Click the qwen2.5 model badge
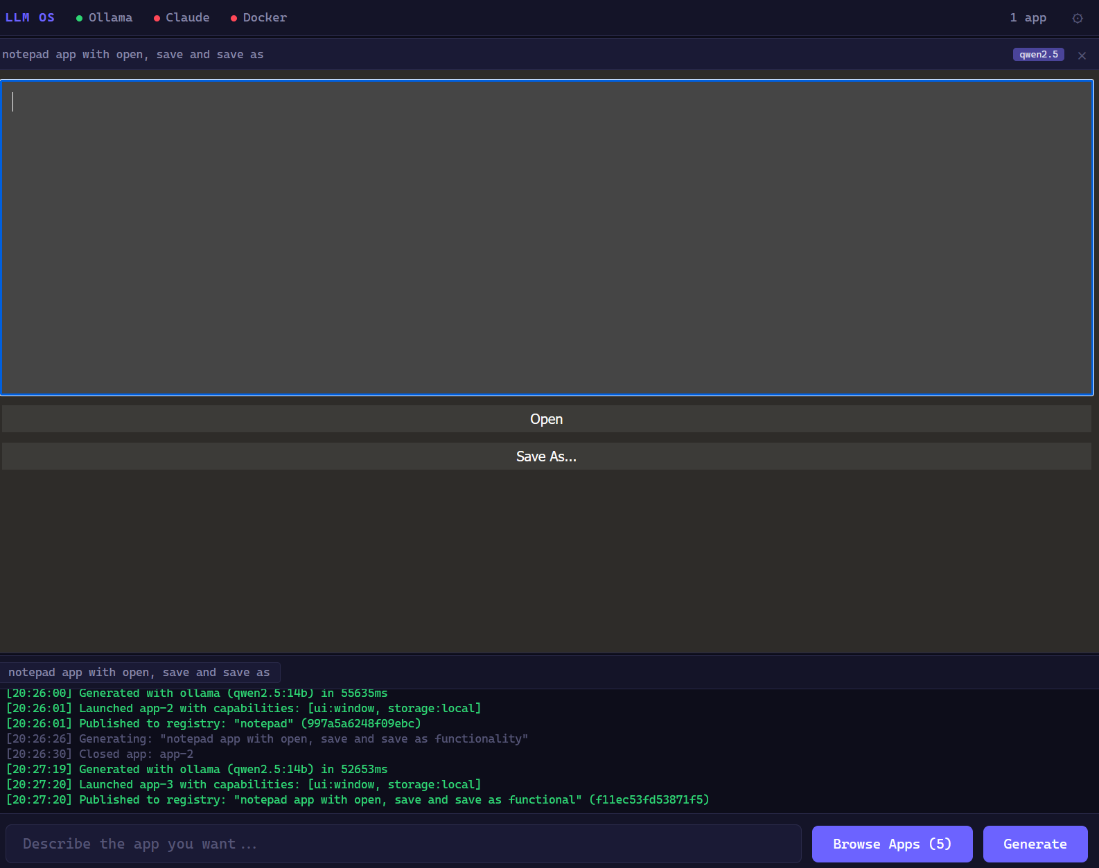The image size is (1099, 868). (1038, 55)
